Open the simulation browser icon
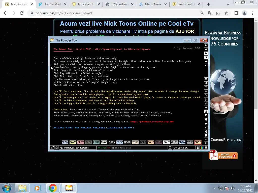Image resolution: width=258 pixels, height=193 pixels. coord(52,148)
